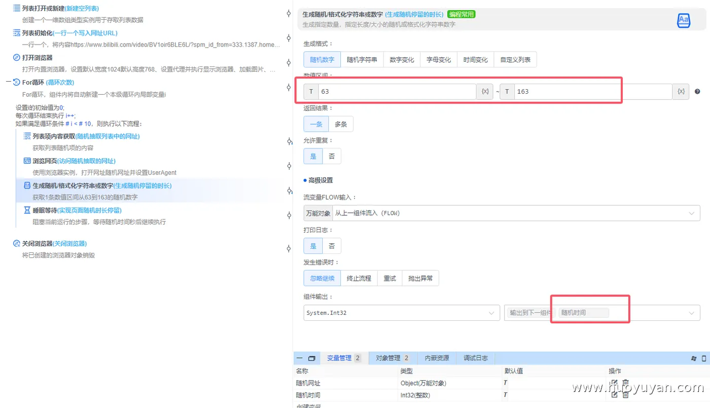Viewport: 710px width, 408px height.
Task: Switch to the 对象管理 tab
Action: [x=393, y=358]
